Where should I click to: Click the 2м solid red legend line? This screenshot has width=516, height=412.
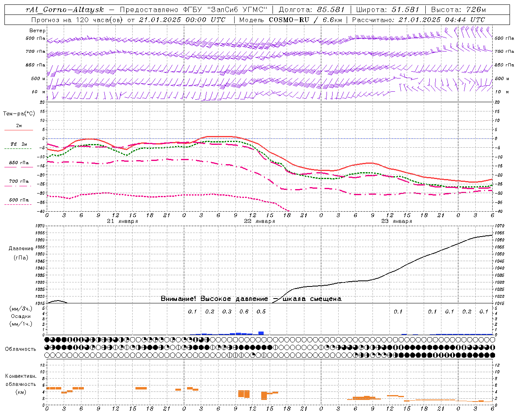(x=19, y=130)
